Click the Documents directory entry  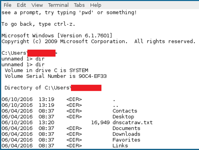point(126,128)
